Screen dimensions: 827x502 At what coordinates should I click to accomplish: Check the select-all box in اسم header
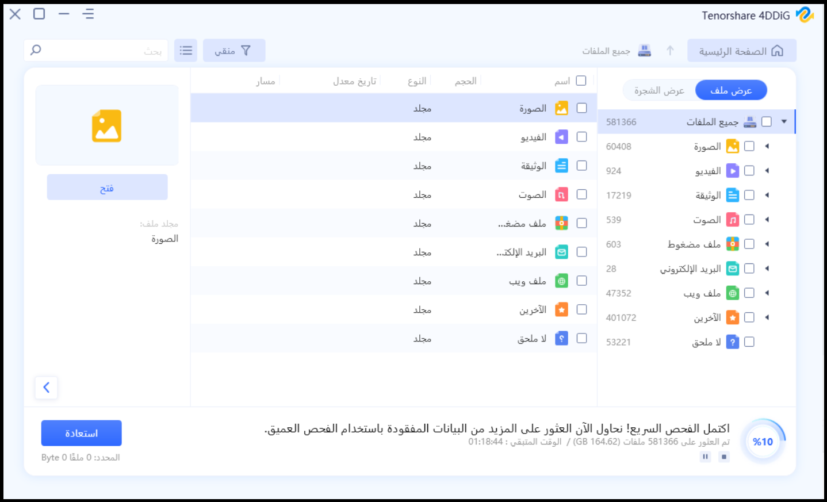coord(581,81)
